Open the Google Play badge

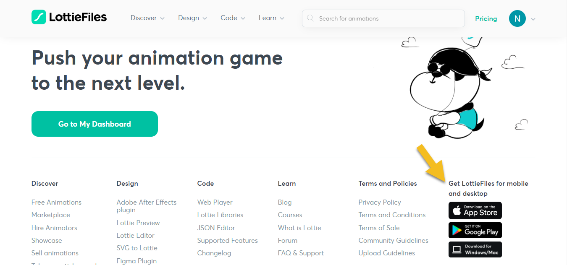coord(475,230)
